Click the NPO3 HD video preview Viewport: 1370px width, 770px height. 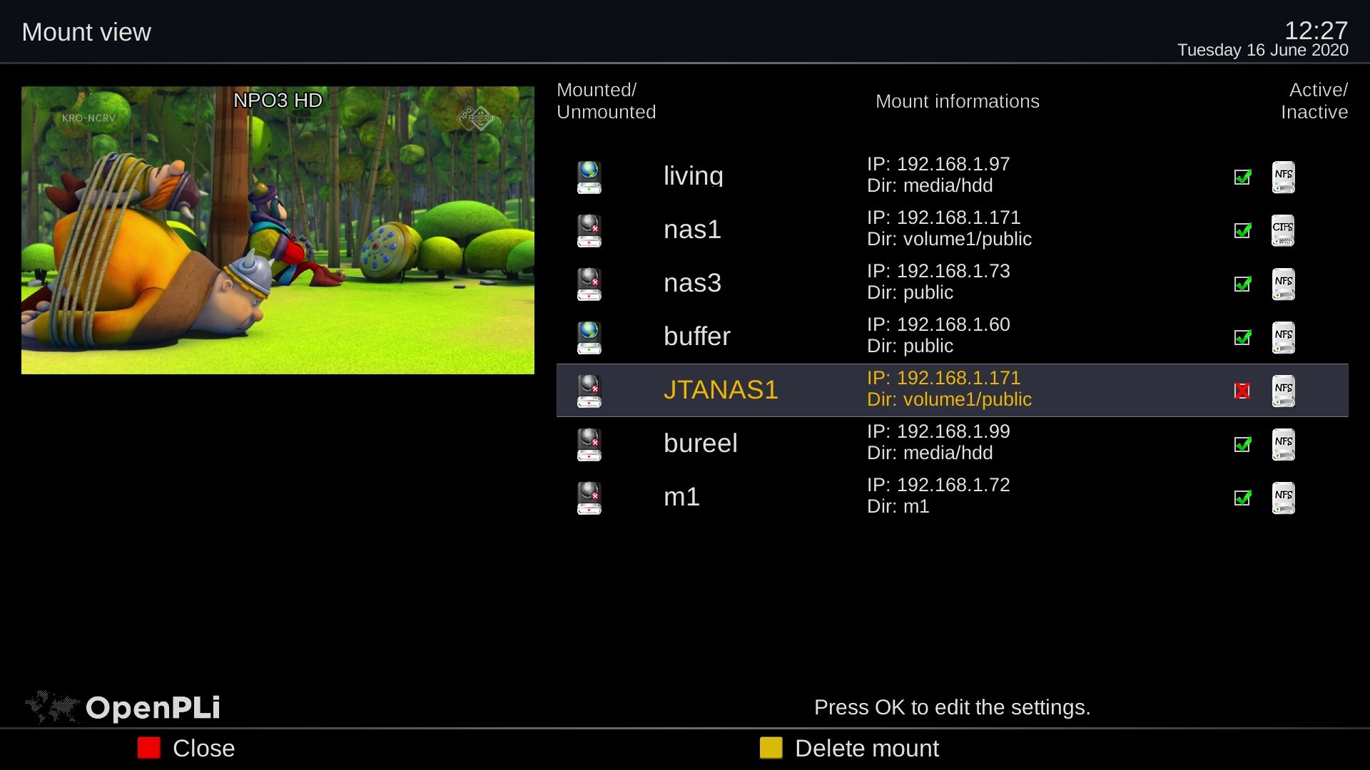coord(278,230)
